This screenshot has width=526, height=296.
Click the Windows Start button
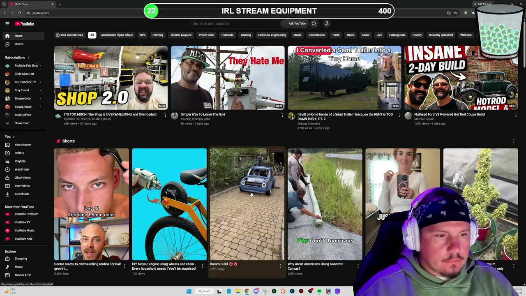(189, 291)
